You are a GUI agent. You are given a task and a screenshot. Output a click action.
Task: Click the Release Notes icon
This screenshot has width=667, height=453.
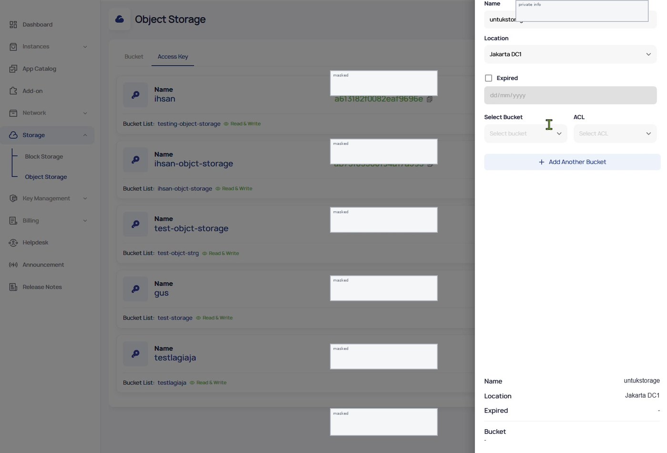tap(13, 287)
